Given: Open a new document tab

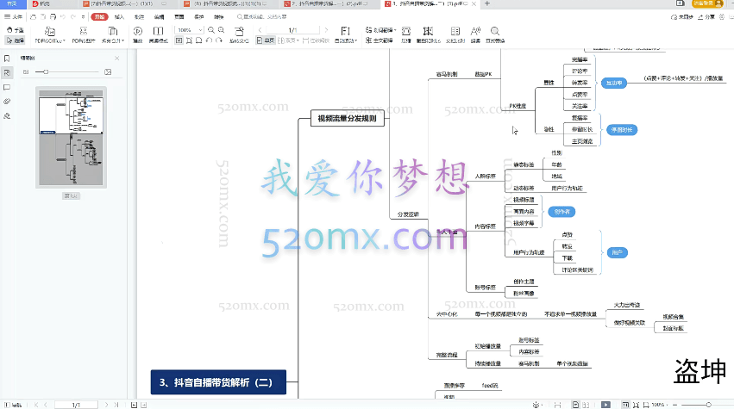Looking at the screenshot, I should click(486, 3).
